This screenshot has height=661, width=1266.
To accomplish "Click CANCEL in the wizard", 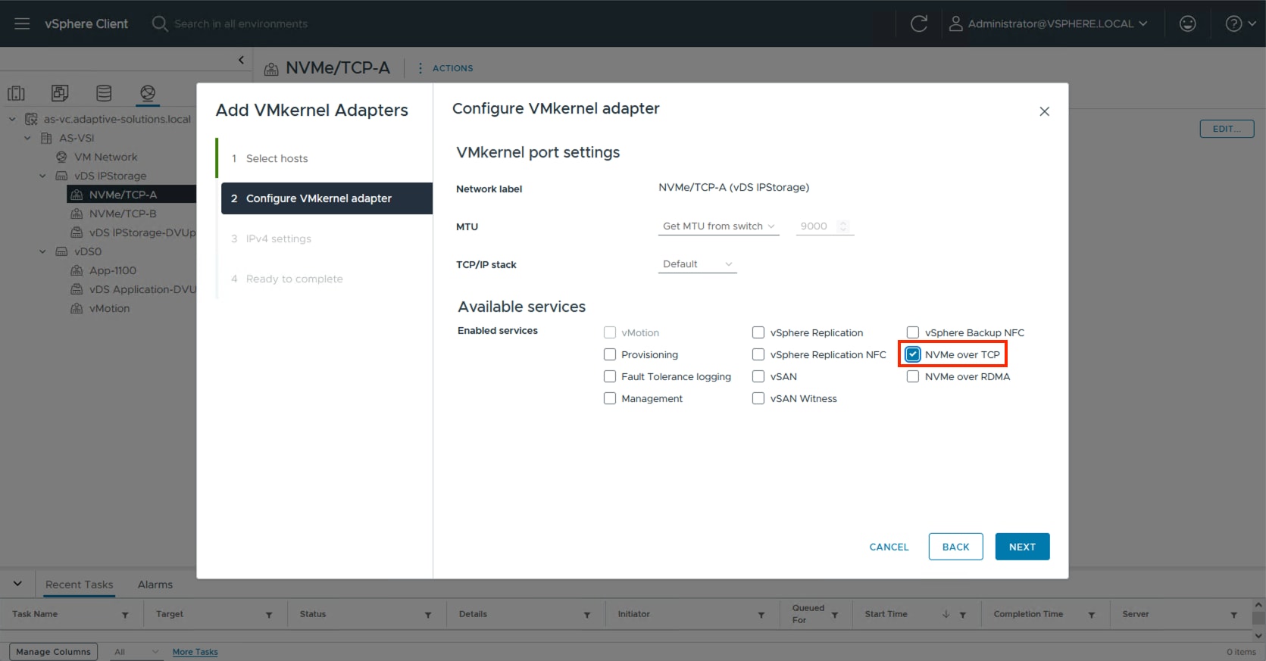I will [889, 547].
